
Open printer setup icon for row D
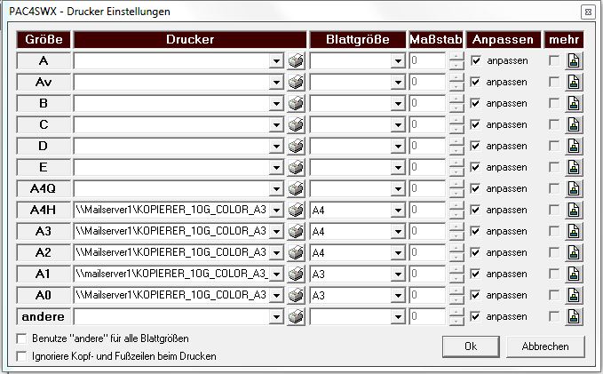click(x=296, y=146)
